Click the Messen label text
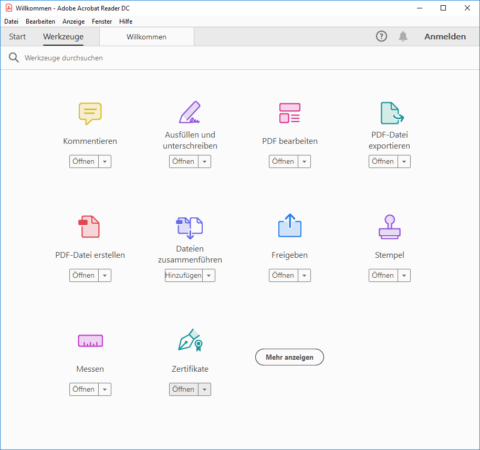Image resolution: width=480 pixels, height=450 pixels. tap(90, 369)
